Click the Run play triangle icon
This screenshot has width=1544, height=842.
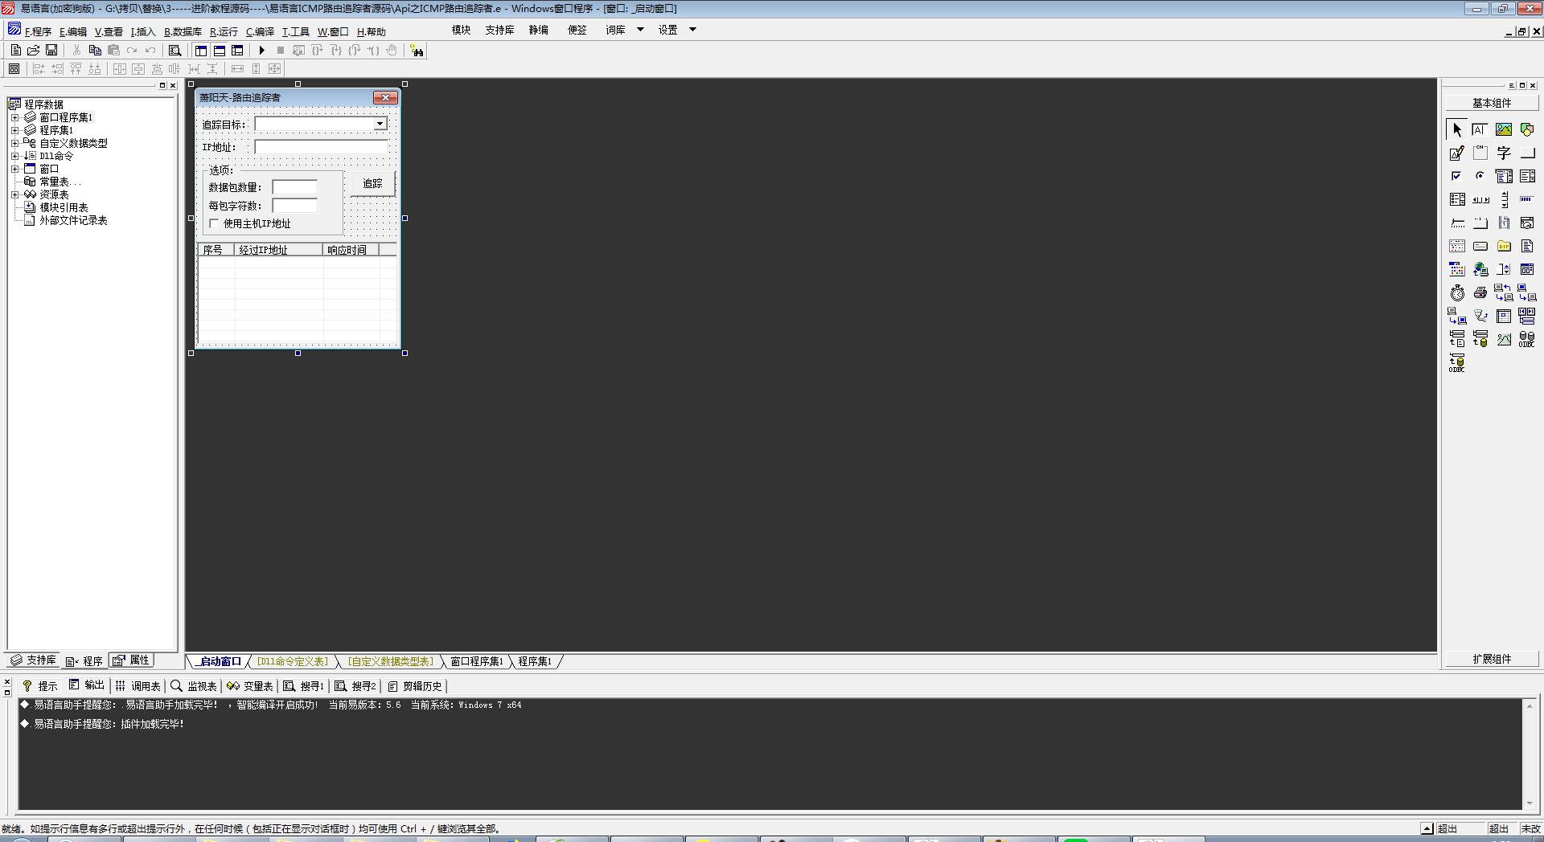261,50
